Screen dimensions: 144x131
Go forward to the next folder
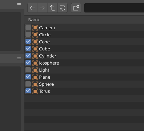42,8
